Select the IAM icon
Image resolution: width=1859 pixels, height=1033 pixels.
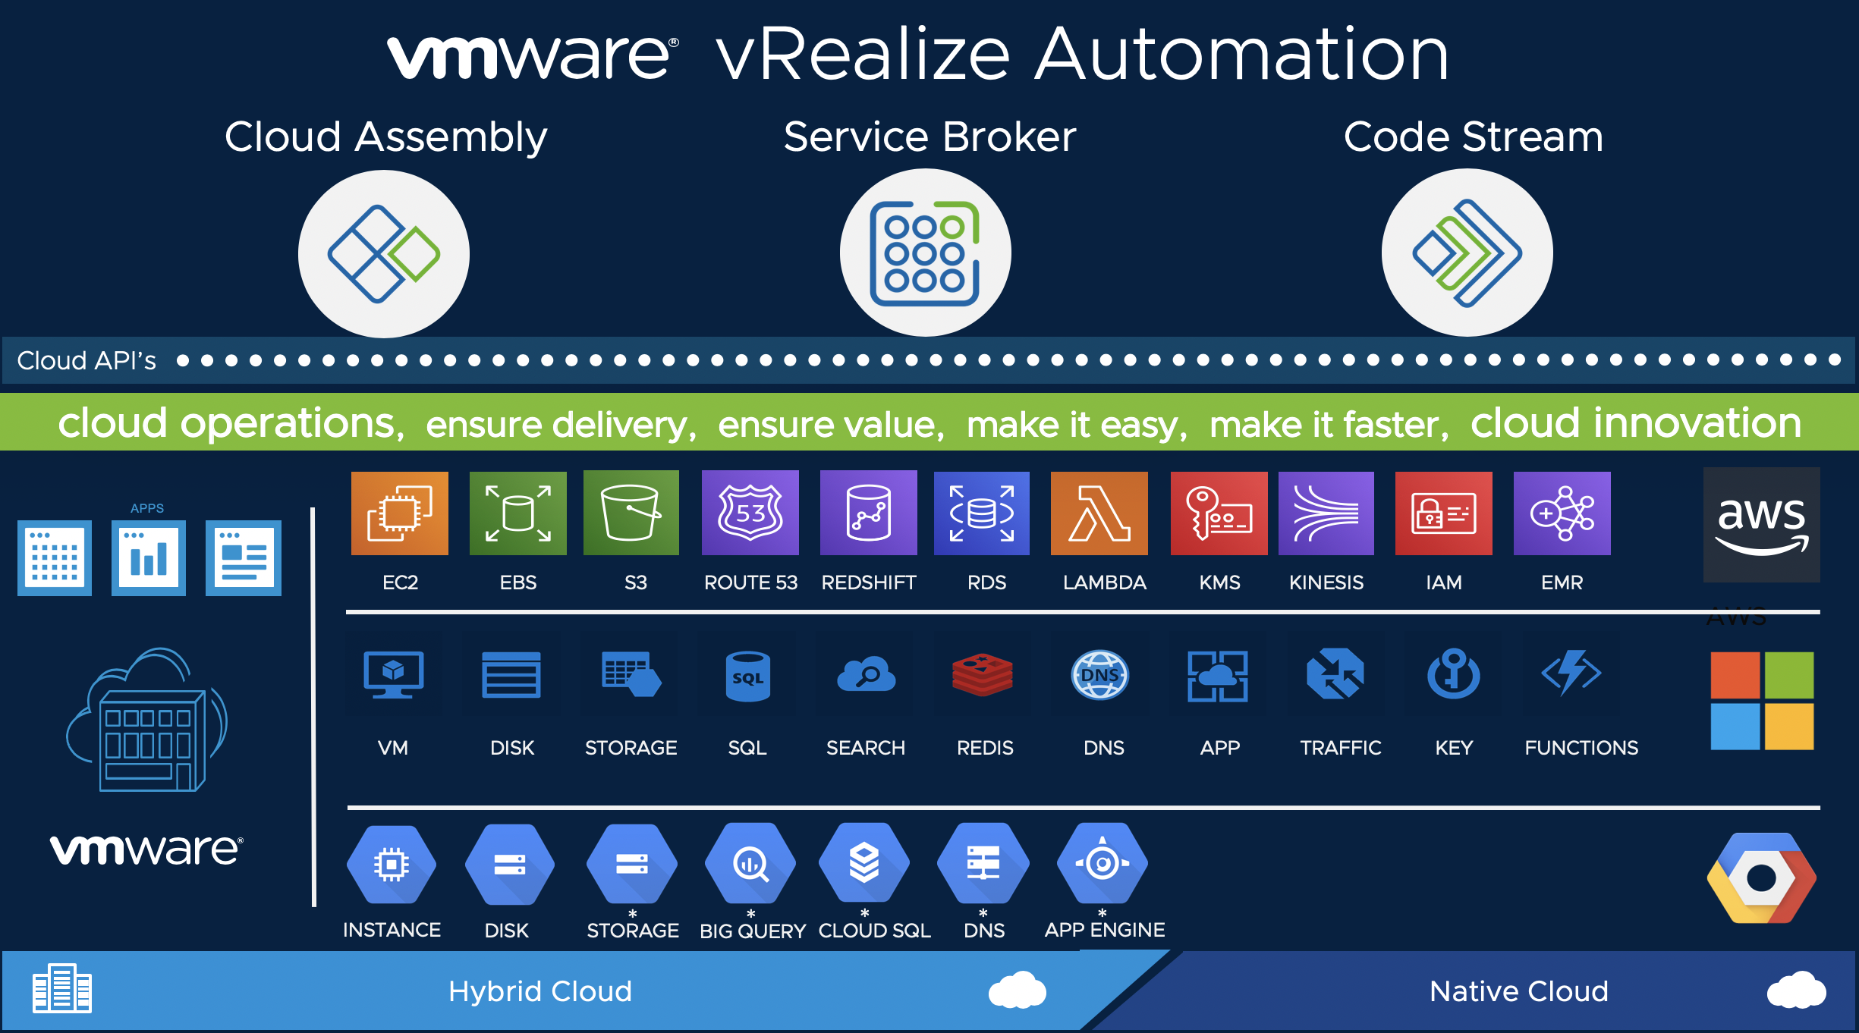(1444, 513)
